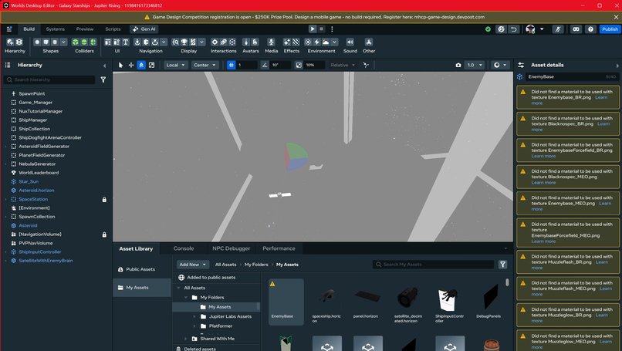
Task: Click the first Avatars icon
Action: 246,42
